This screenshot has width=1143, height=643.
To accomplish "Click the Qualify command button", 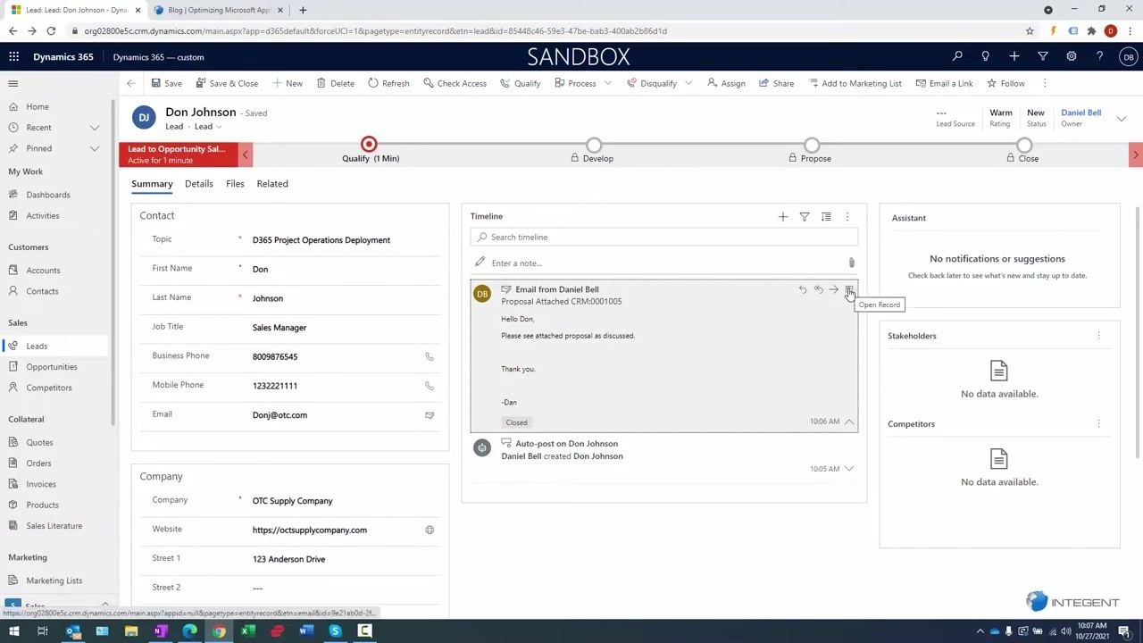I will pos(520,83).
